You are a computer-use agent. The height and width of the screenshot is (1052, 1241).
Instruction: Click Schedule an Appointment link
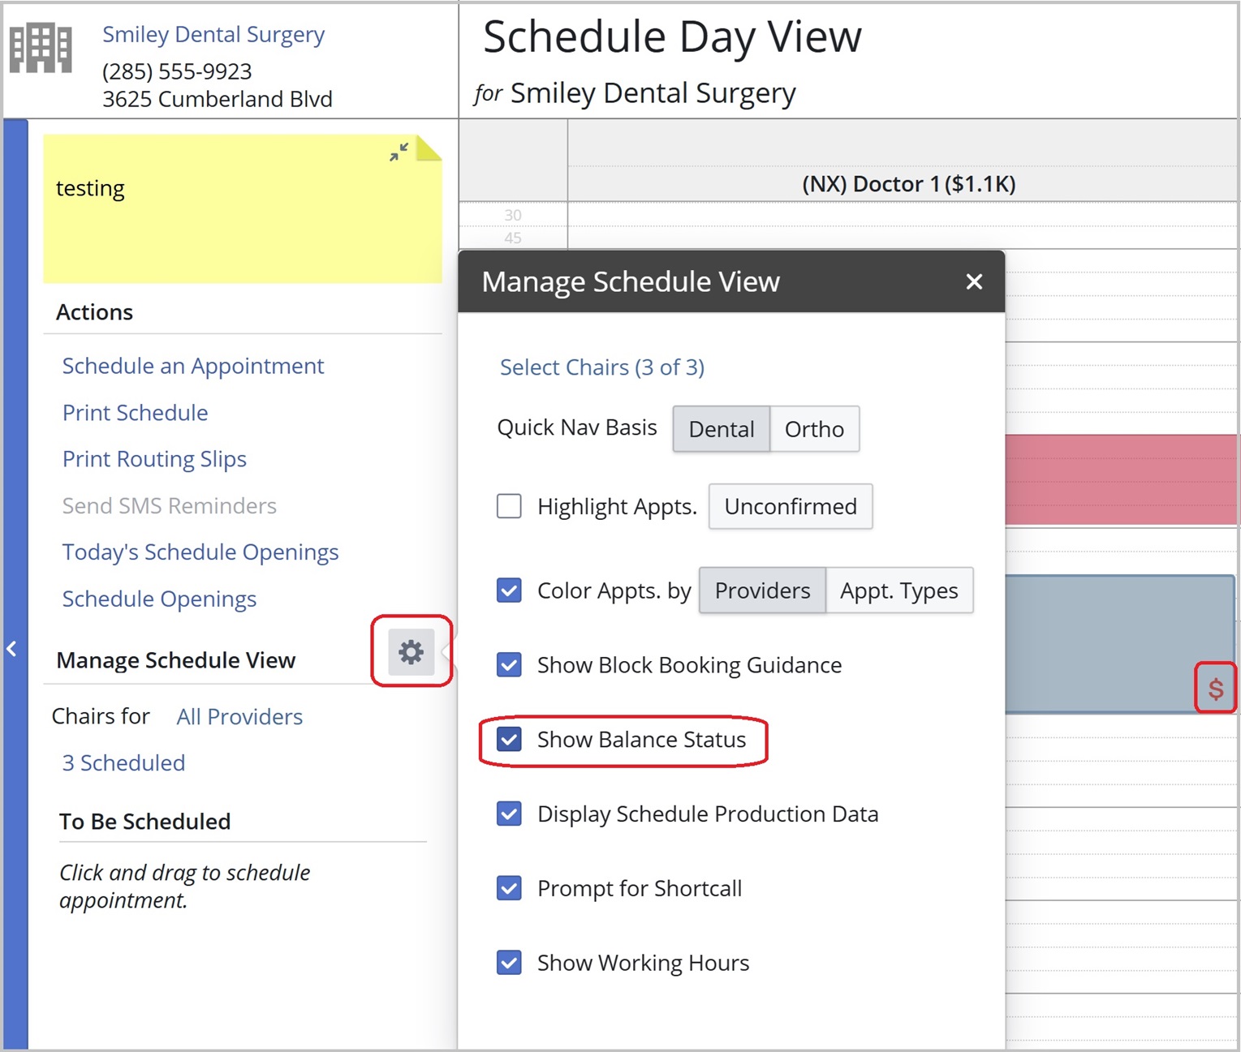(x=193, y=367)
